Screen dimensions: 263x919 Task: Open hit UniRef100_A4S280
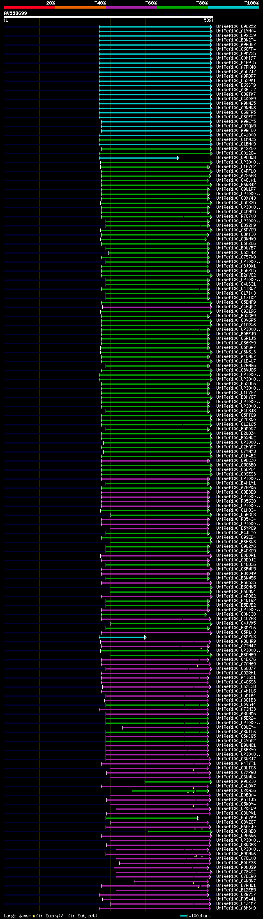click(x=236, y=149)
